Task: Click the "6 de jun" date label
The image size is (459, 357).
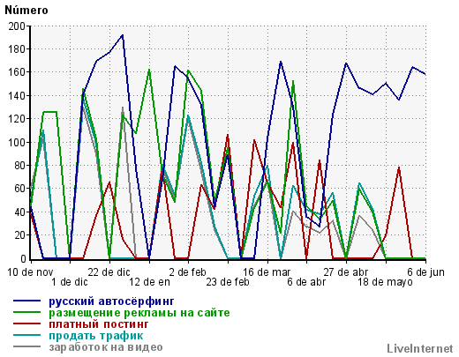Action: (x=425, y=272)
